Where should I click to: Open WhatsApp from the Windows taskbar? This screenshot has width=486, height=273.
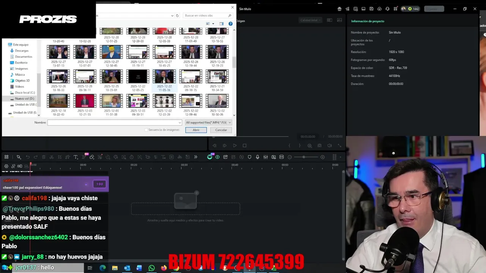[x=151, y=268]
